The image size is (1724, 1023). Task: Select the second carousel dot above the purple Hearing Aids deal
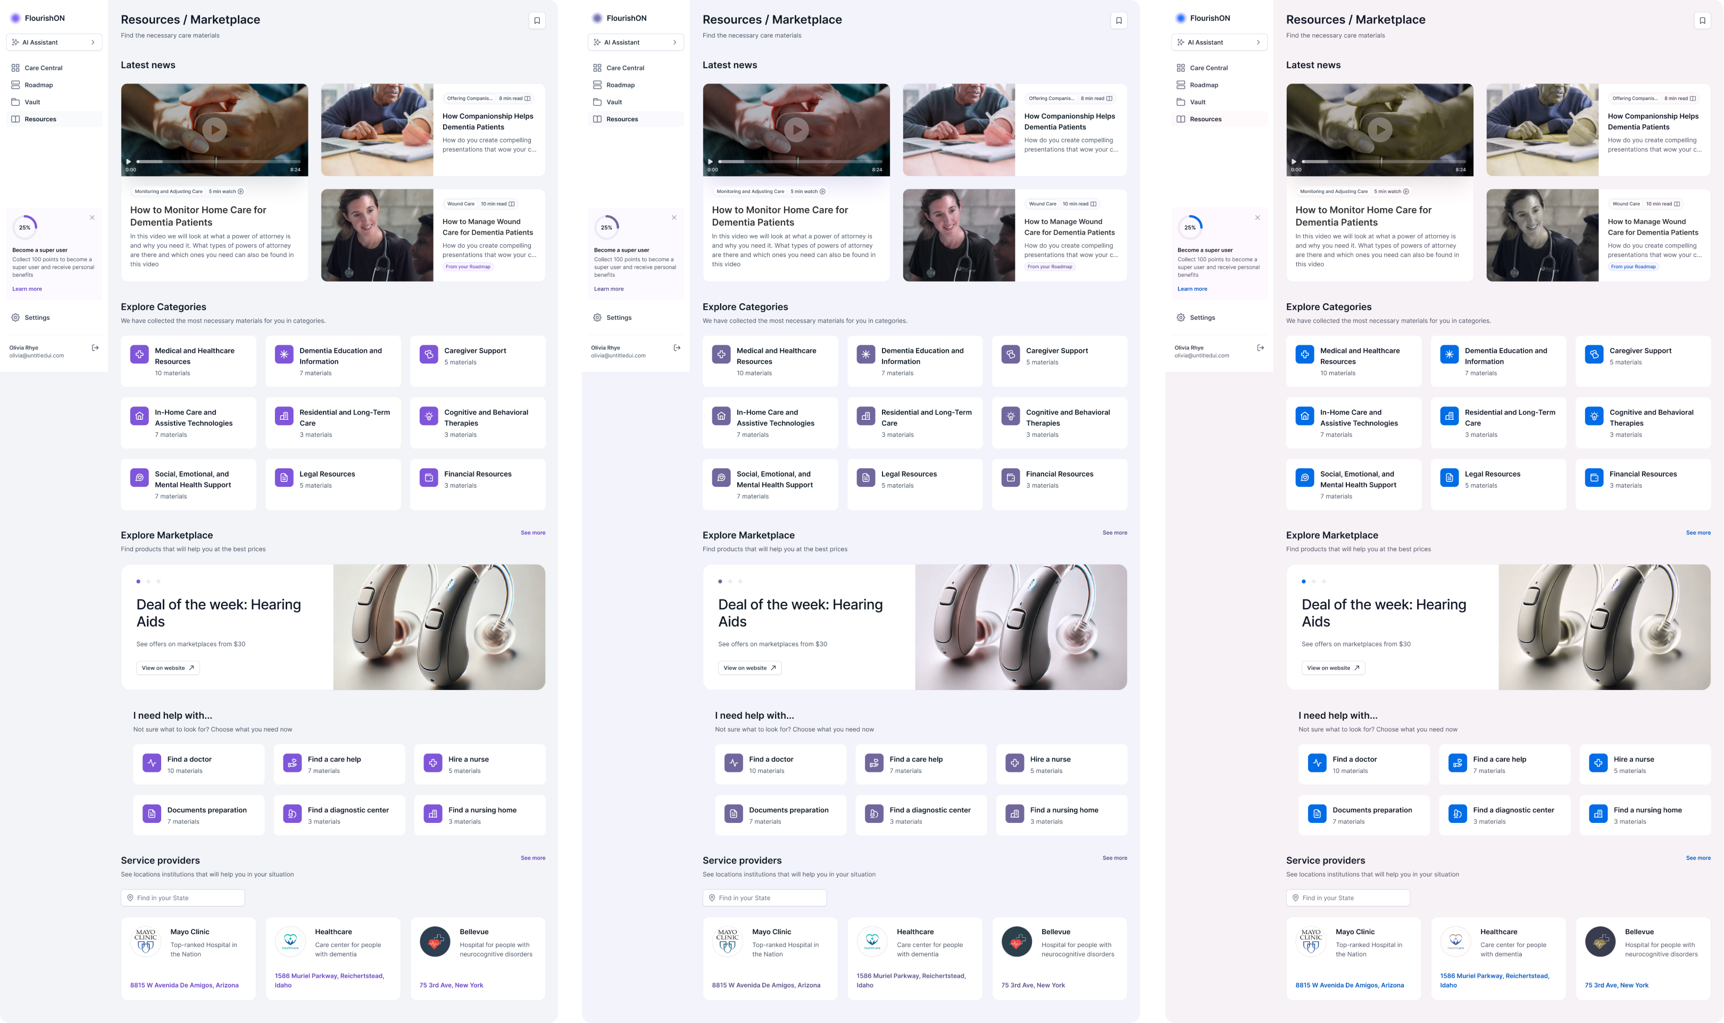[148, 582]
